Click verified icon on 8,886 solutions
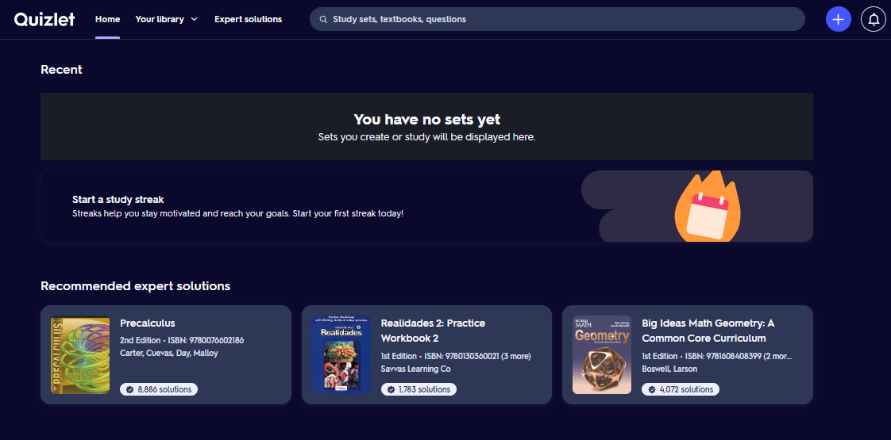This screenshot has width=891, height=440. tap(129, 389)
